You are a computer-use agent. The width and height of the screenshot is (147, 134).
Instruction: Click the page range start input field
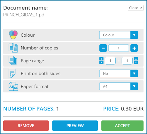coord(110,61)
